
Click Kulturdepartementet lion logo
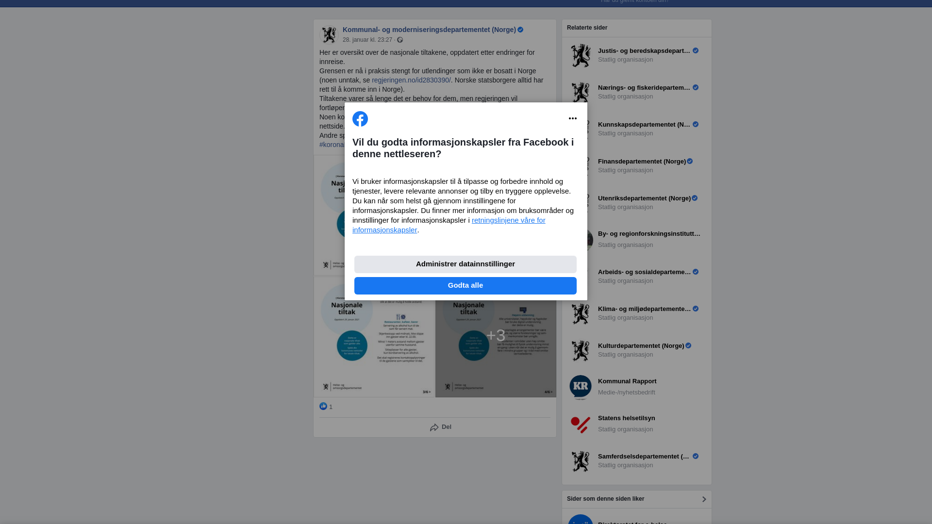pos(581,350)
